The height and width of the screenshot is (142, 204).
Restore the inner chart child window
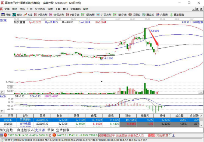pos(197,9)
